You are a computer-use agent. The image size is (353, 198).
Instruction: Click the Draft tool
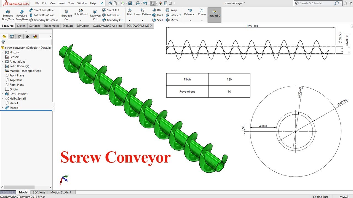[158, 15]
